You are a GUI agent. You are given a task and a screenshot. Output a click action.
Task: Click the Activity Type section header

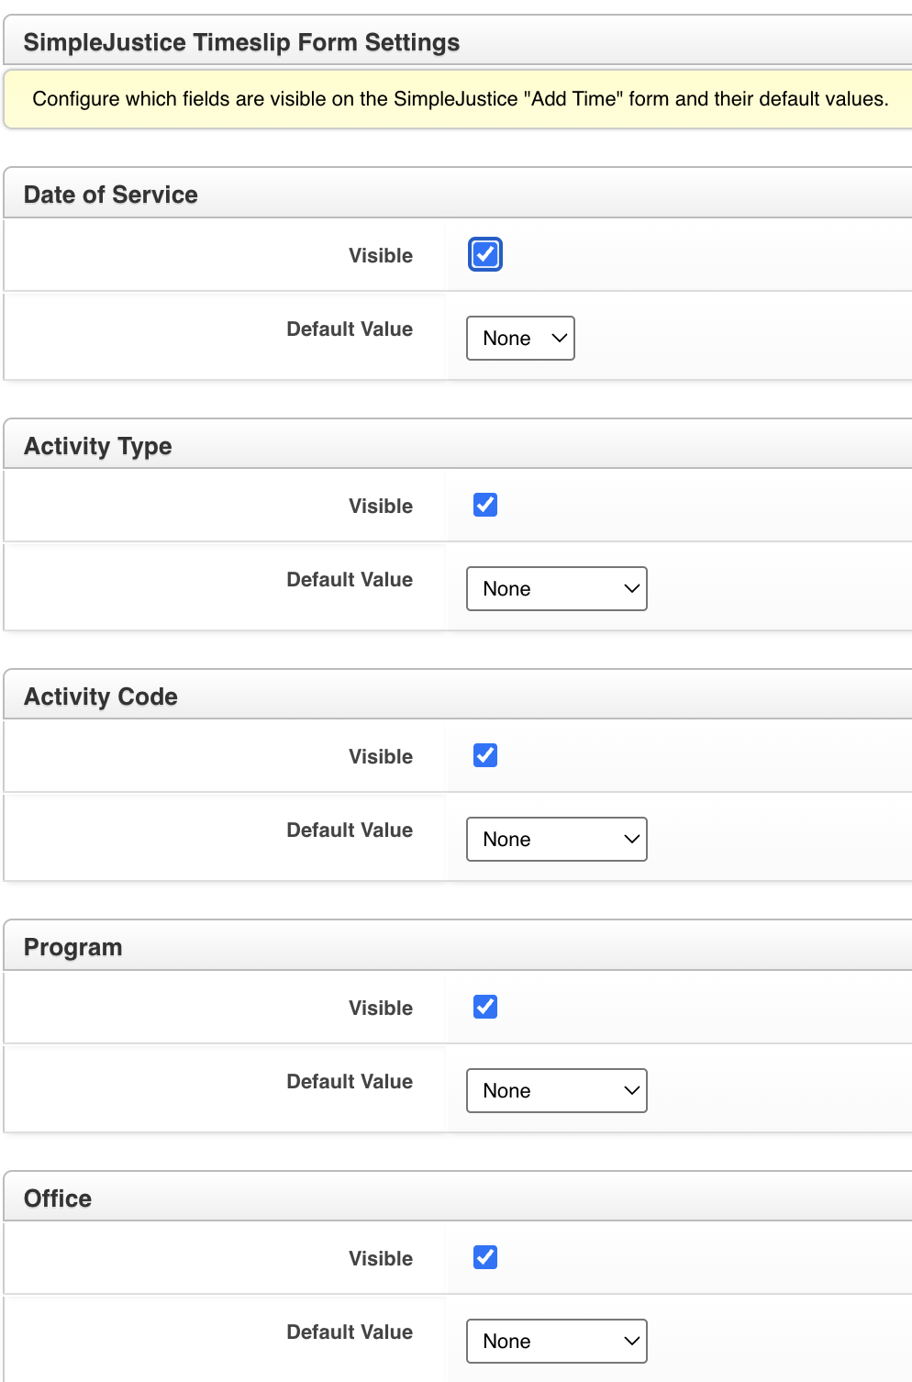pos(458,444)
